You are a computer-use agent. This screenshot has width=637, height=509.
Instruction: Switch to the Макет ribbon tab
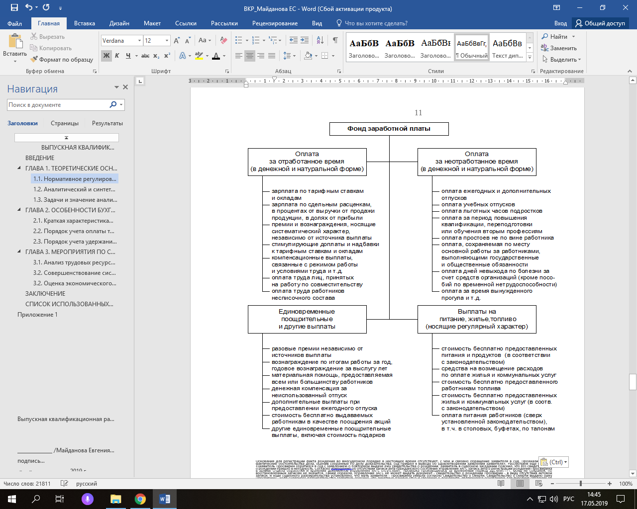point(152,23)
